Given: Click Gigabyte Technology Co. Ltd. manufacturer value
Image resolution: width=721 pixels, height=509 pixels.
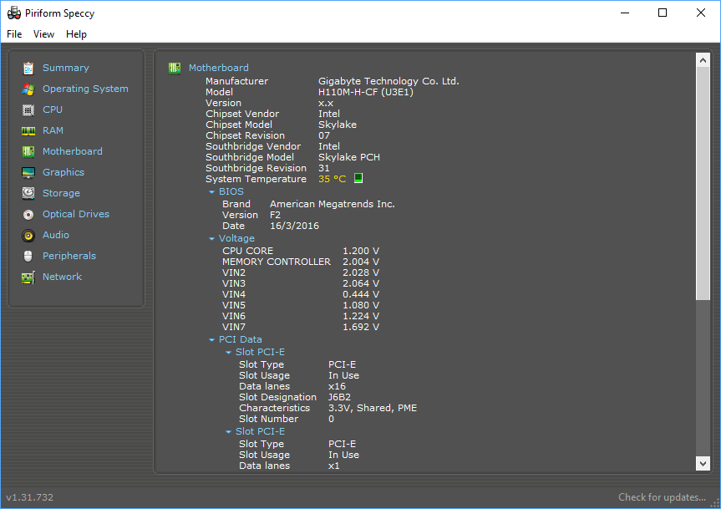Looking at the screenshot, I should [x=388, y=81].
